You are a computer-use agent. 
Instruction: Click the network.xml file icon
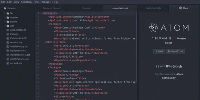point(8,63)
